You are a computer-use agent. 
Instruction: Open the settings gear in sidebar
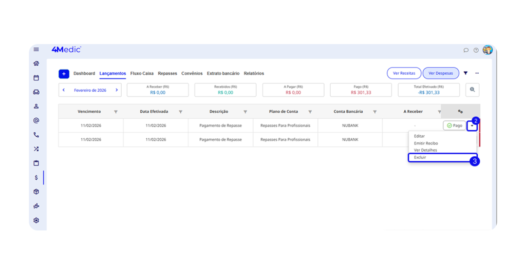pos(36,221)
